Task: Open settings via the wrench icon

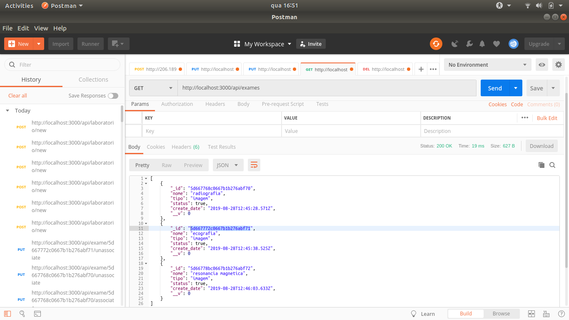Action: tap(469, 43)
